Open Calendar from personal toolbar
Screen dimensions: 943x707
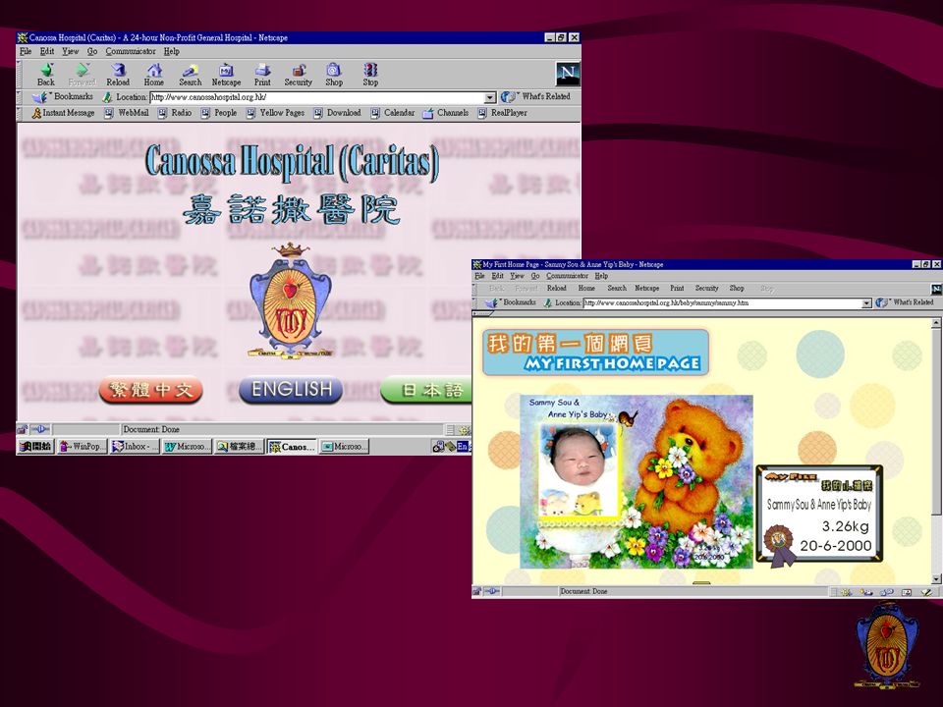(393, 112)
